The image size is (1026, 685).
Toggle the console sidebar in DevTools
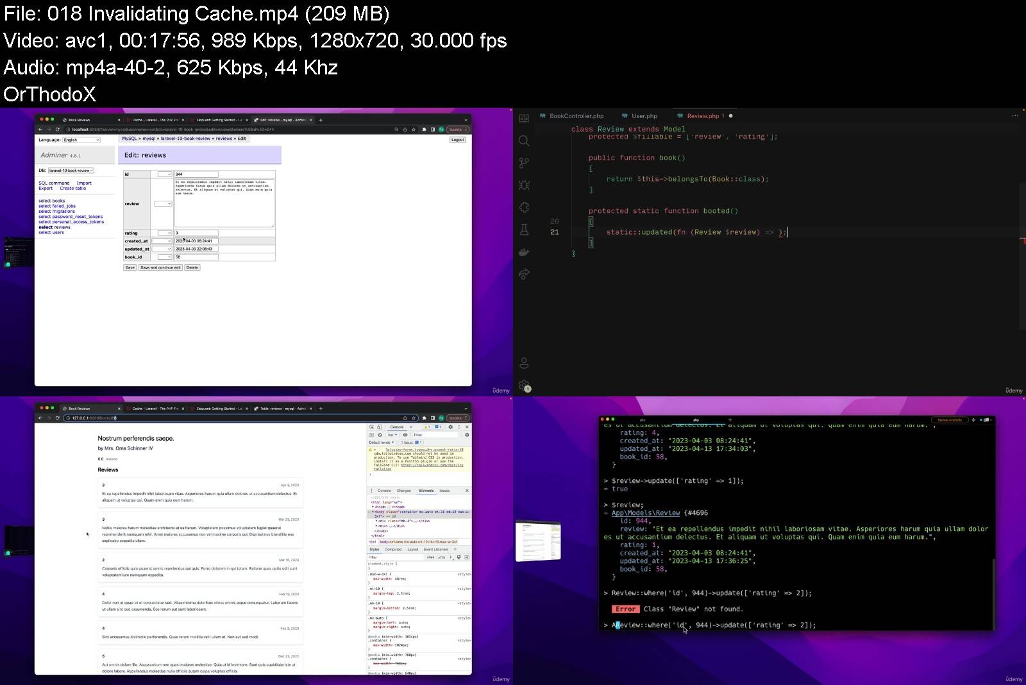point(371,435)
